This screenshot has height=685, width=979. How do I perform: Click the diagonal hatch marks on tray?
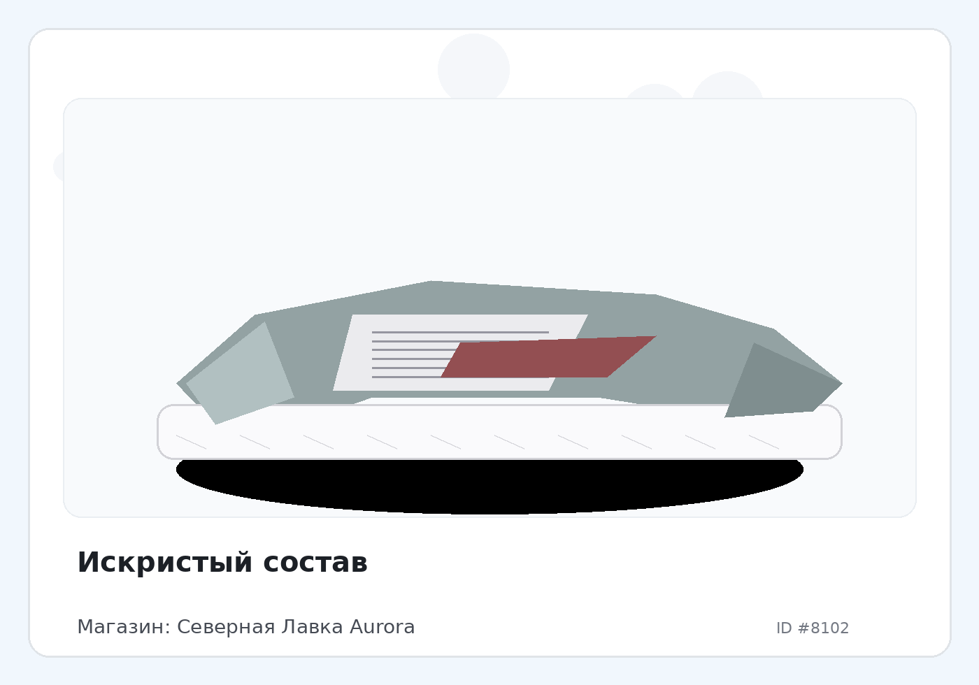click(x=478, y=442)
